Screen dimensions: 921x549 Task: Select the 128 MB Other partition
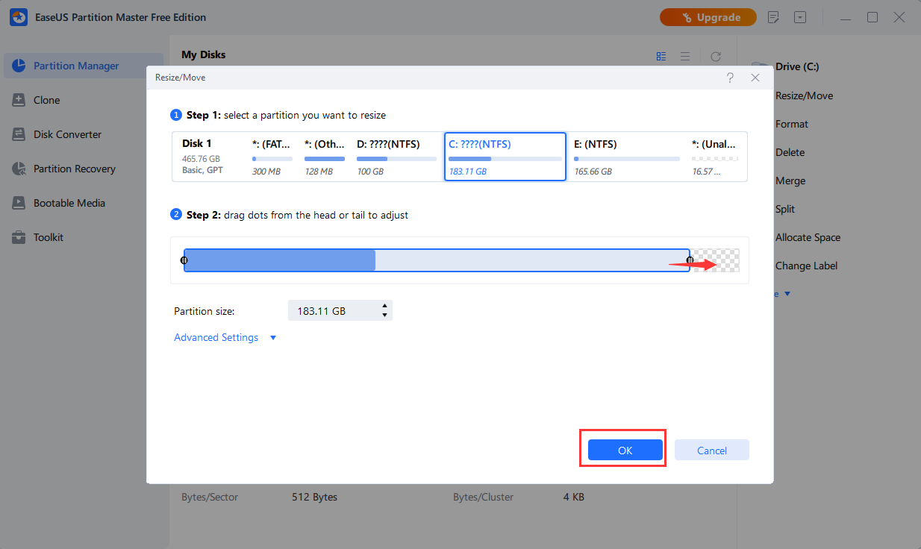325,157
